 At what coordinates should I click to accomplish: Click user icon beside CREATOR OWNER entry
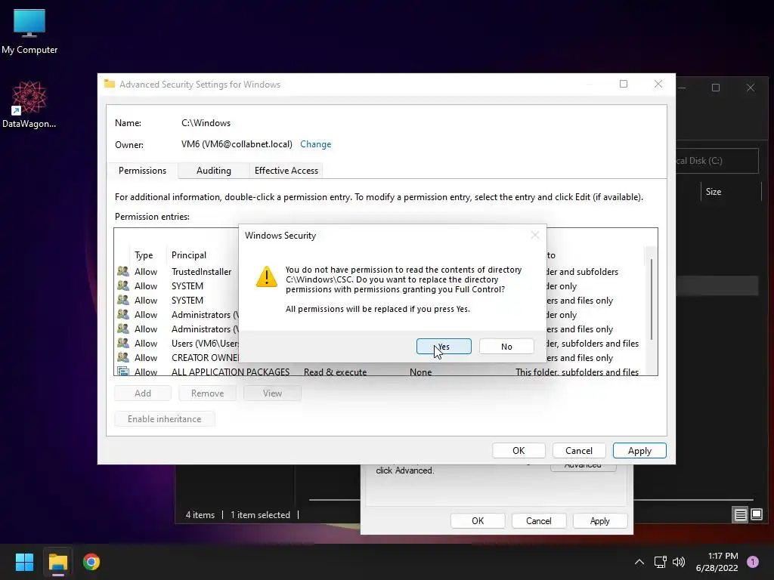(x=123, y=357)
